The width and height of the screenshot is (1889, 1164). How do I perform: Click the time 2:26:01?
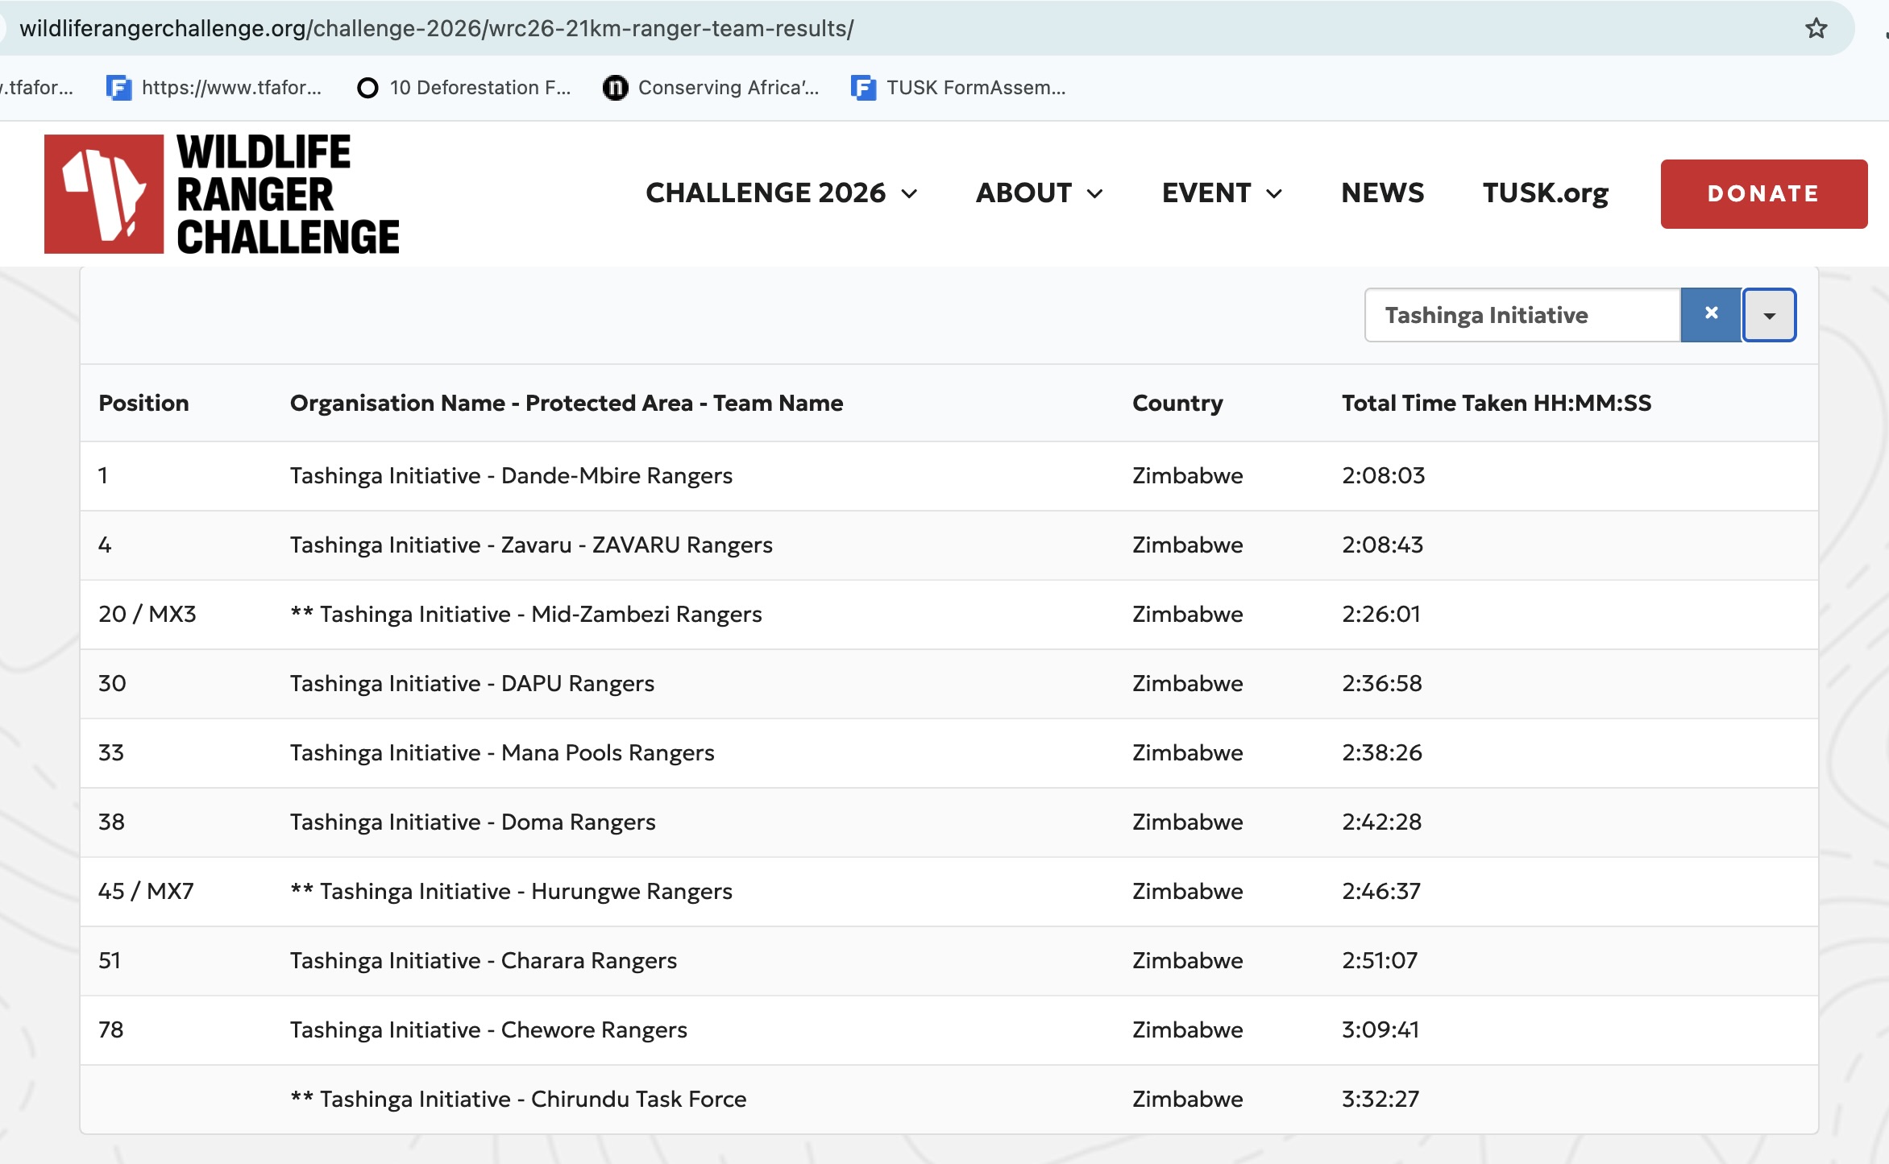click(1381, 615)
